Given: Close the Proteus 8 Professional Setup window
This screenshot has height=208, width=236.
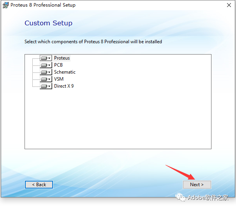Looking at the screenshot, I should [229, 5].
